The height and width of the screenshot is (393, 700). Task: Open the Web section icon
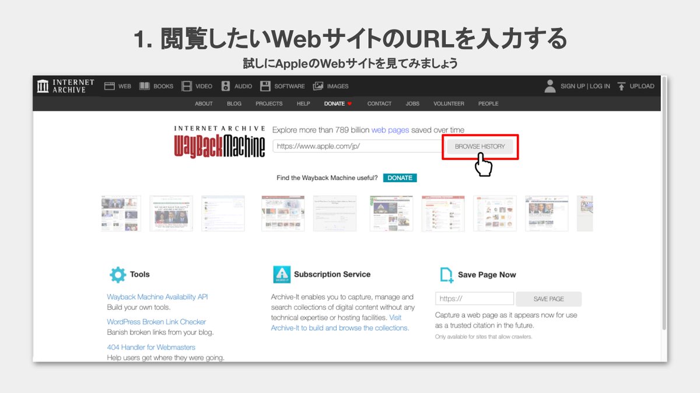click(109, 86)
